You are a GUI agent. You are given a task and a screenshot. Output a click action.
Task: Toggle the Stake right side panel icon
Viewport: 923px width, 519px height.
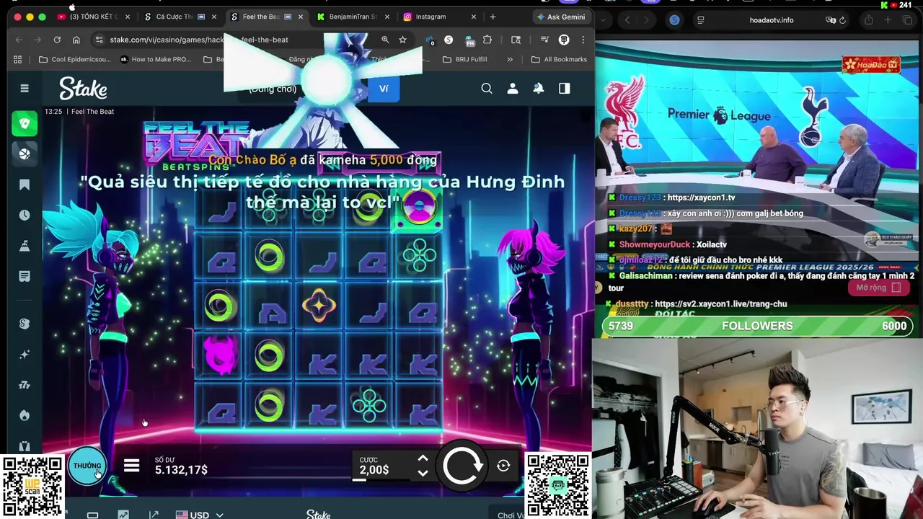[x=565, y=88]
